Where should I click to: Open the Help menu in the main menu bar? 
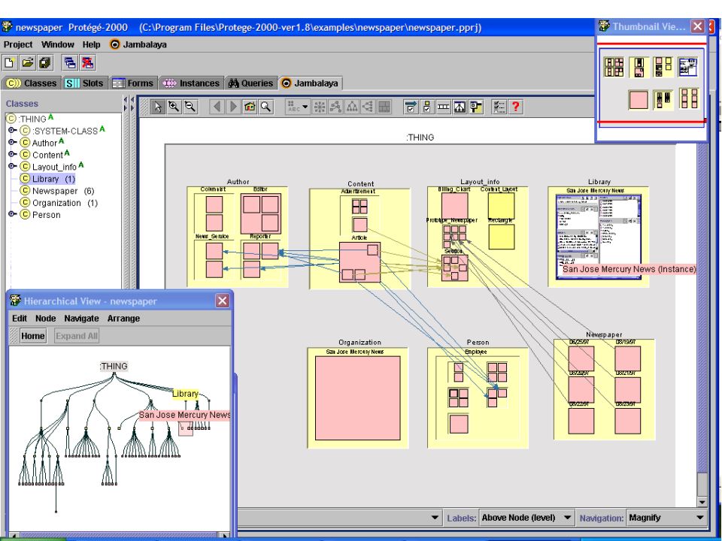(91, 44)
